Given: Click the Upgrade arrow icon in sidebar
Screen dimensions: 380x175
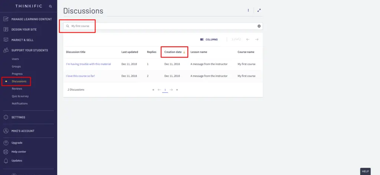Looking at the screenshot, I should (x=6, y=143).
